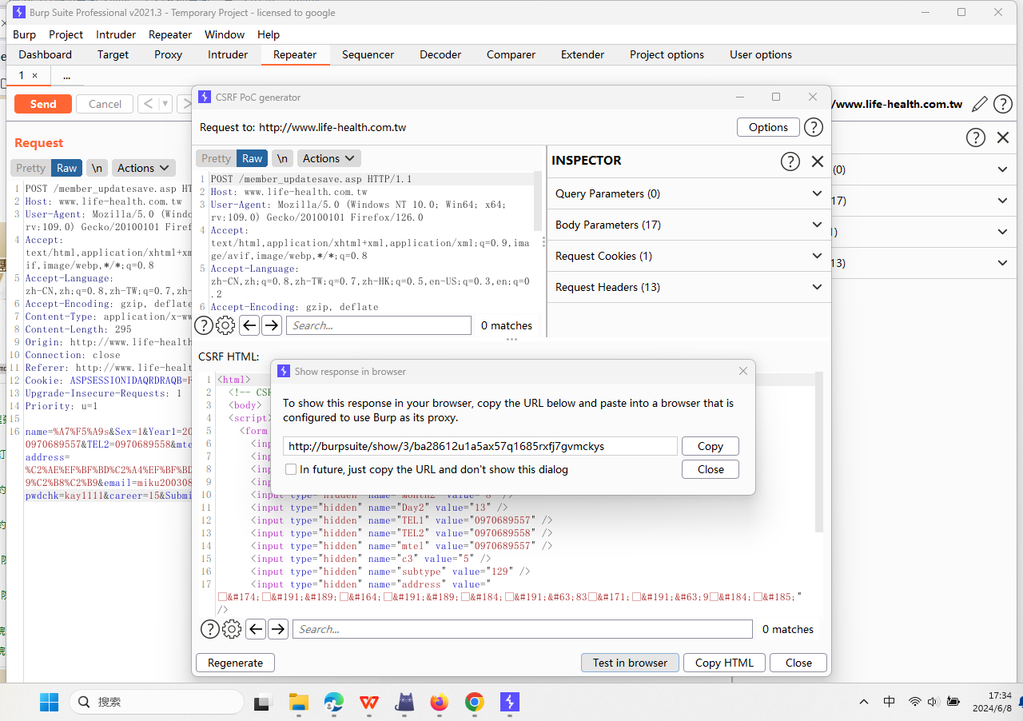Viewport: 1023px width, 721px height.
Task: Click the Test in browser button
Action: tap(630, 663)
